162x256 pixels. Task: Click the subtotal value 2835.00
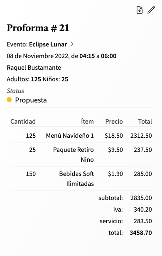point(141,198)
